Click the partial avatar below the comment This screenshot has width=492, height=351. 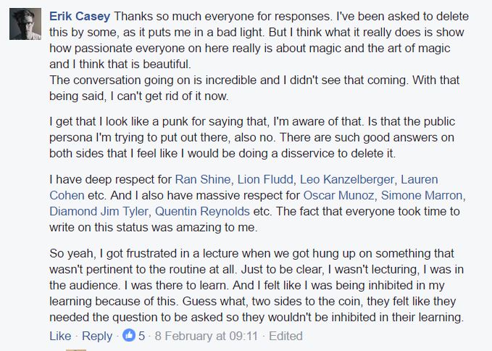point(76,349)
